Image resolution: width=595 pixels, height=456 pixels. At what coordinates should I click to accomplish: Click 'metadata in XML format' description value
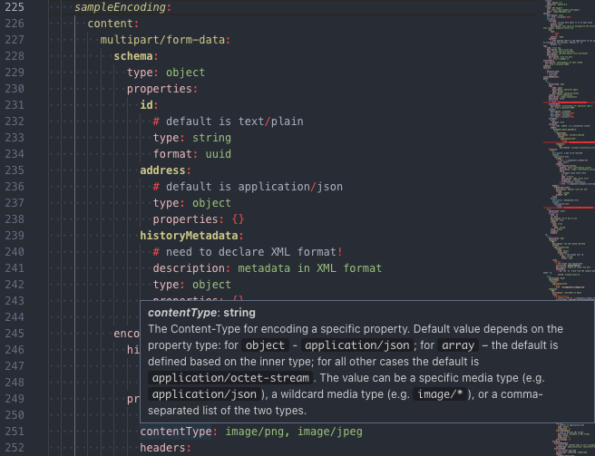click(x=309, y=268)
